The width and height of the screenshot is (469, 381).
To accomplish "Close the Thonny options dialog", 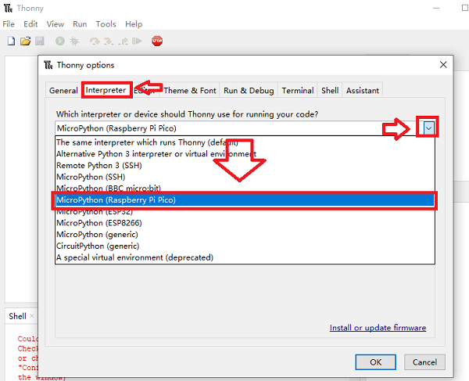I will coord(443,65).
